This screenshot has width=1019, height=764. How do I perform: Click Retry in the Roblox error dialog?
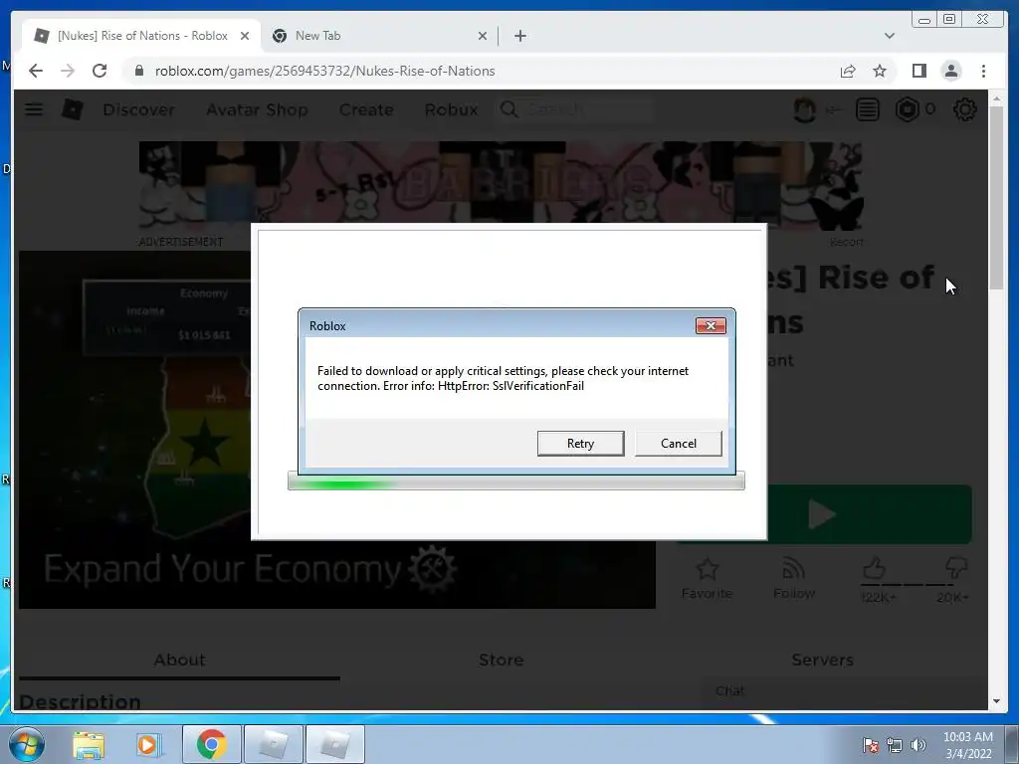point(580,443)
